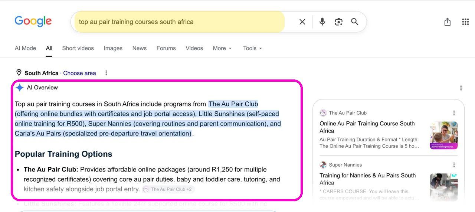The image size is (475, 212).
Task: Click the Popular Training Options heading
Action: point(63,154)
